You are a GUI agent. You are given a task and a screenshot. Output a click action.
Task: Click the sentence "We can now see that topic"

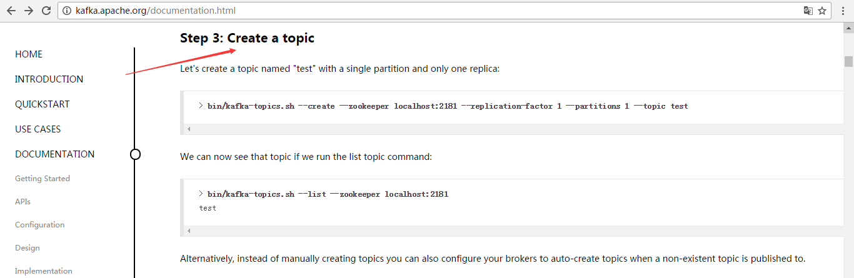306,156
